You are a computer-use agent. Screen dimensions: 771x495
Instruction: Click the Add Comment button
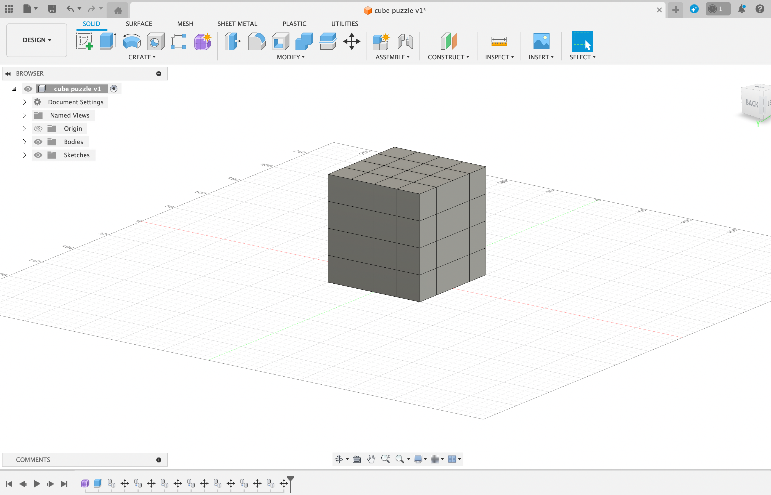coord(159,460)
